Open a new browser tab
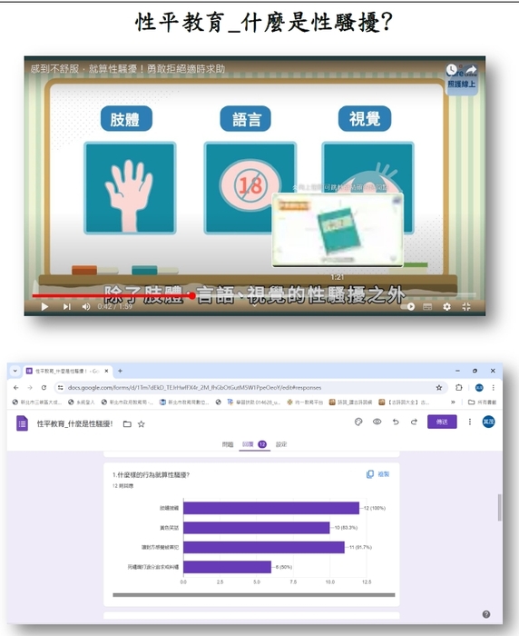Screen dimensions: 519x636 [120, 371]
